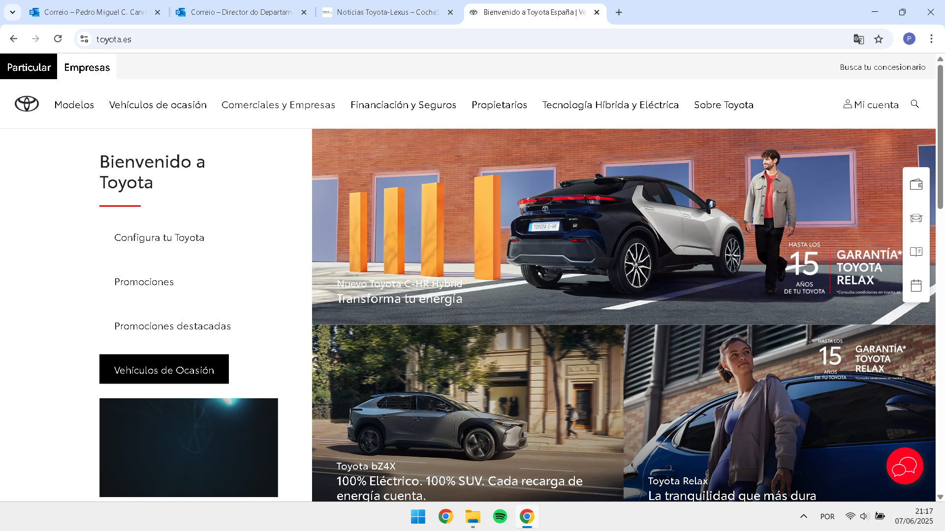Click the page vertical scrollbar thumb
The width and height of the screenshot is (945, 531).
pos(940,138)
